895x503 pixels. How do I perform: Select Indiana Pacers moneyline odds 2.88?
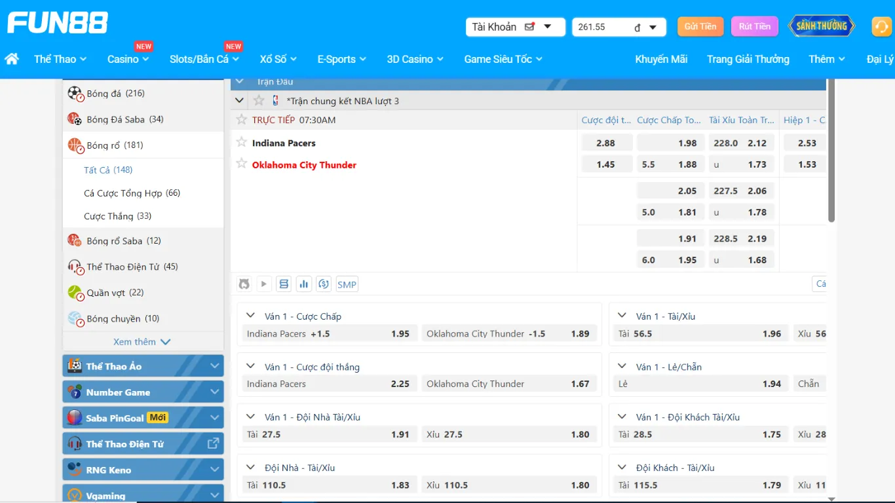tap(605, 143)
